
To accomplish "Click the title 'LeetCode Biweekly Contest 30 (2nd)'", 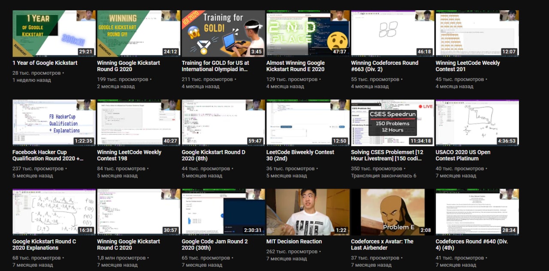I will (300, 155).
